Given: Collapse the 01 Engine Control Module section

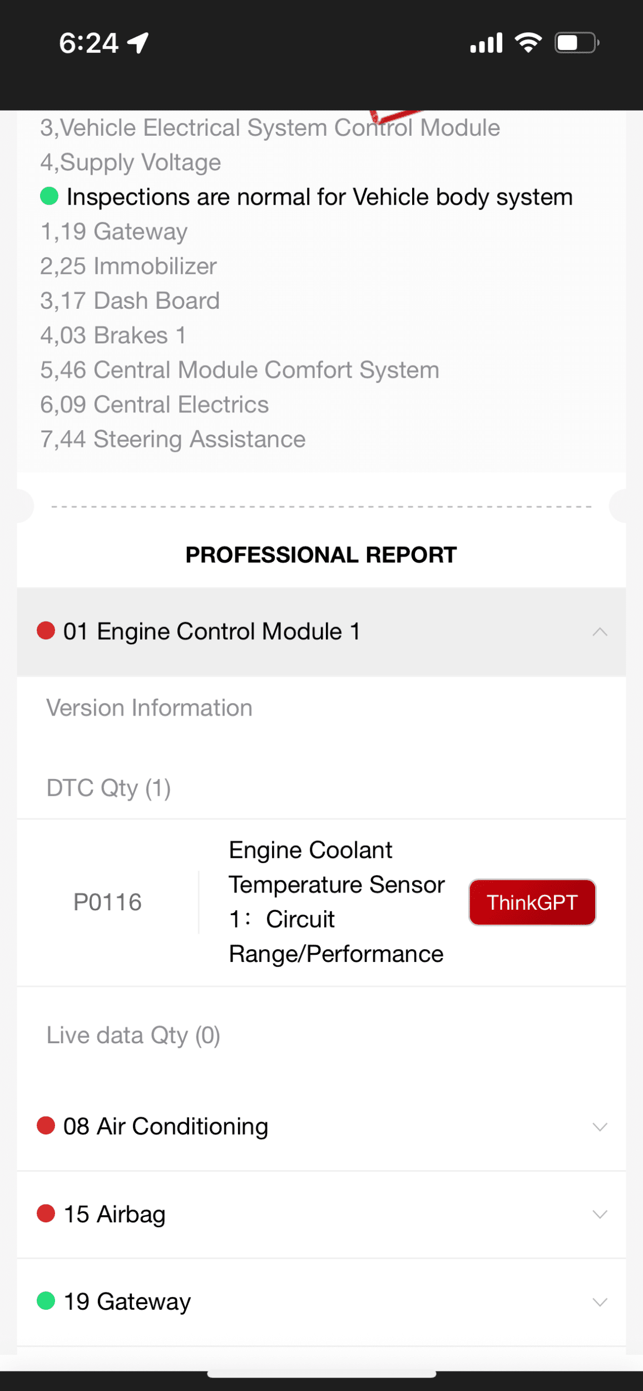Looking at the screenshot, I should [x=600, y=632].
